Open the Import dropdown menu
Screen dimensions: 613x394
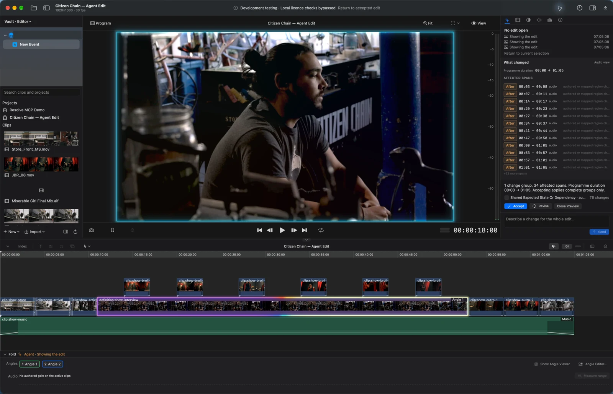point(35,232)
